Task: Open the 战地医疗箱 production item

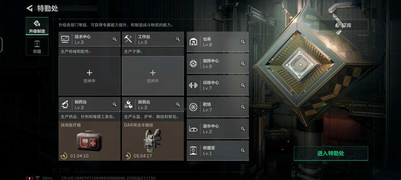Action: pyautogui.click(x=89, y=141)
